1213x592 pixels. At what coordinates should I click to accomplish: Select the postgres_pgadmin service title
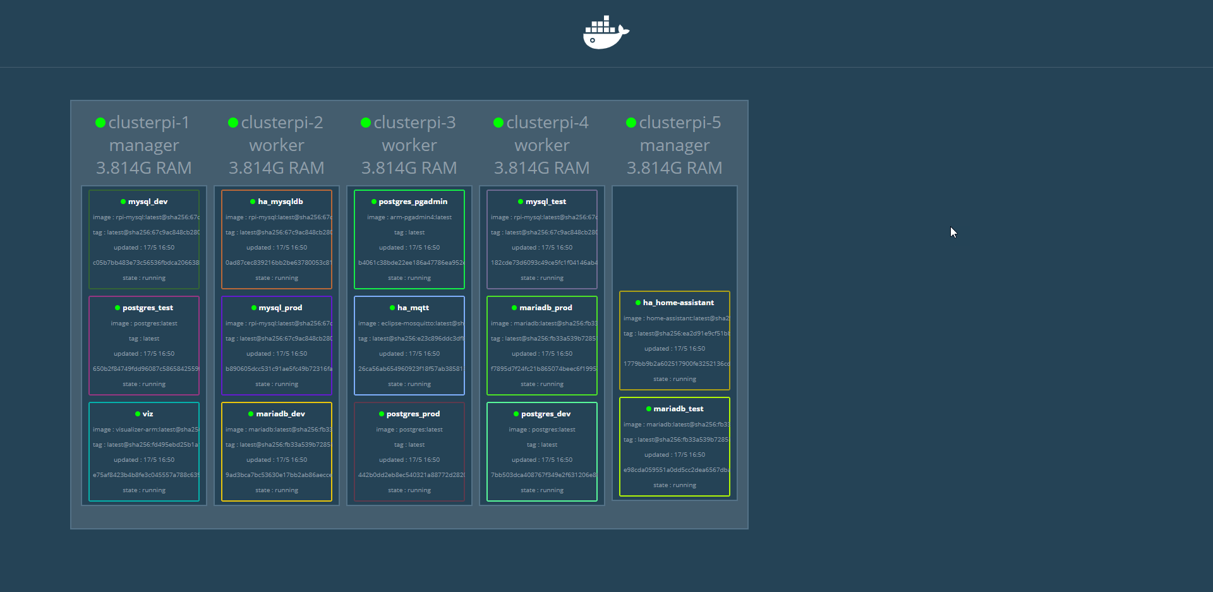(x=413, y=202)
